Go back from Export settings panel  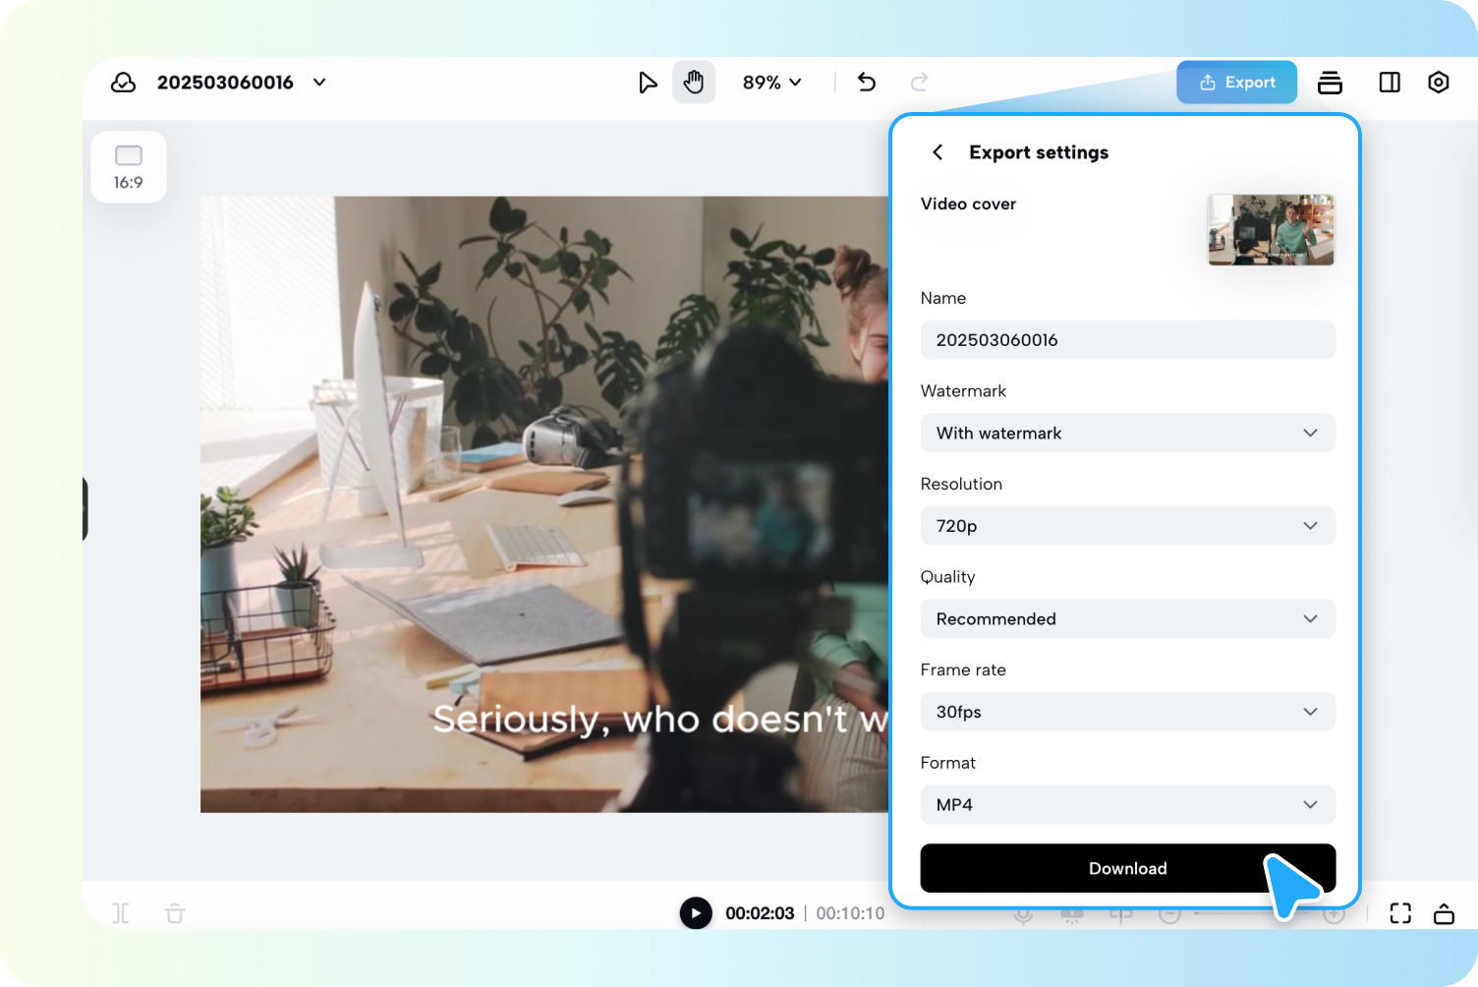click(x=937, y=152)
